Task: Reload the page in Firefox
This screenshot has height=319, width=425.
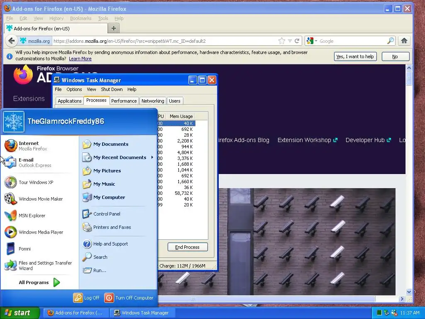Action: point(297,41)
